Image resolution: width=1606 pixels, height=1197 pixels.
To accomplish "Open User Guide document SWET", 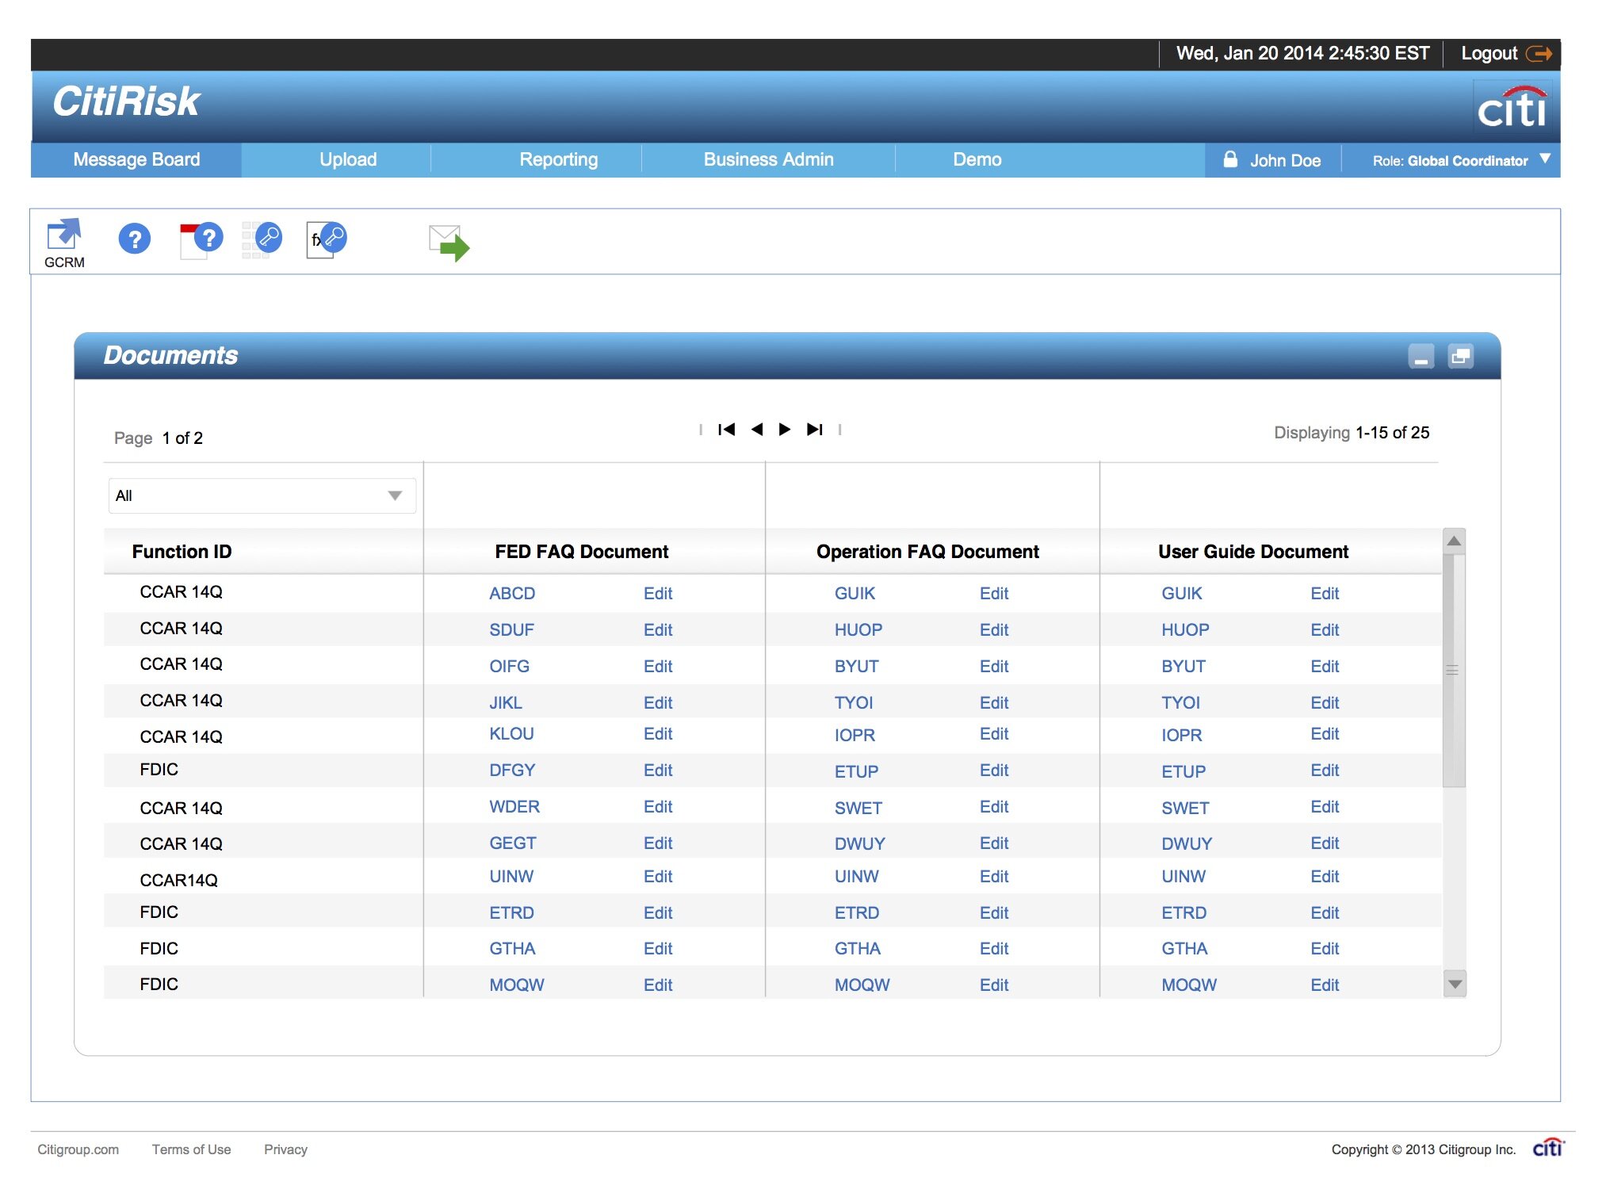I will pyautogui.click(x=1185, y=808).
